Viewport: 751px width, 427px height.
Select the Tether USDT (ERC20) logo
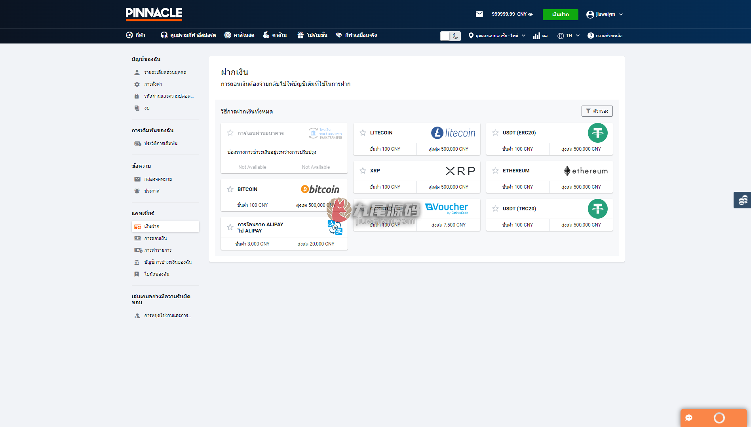tap(597, 133)
